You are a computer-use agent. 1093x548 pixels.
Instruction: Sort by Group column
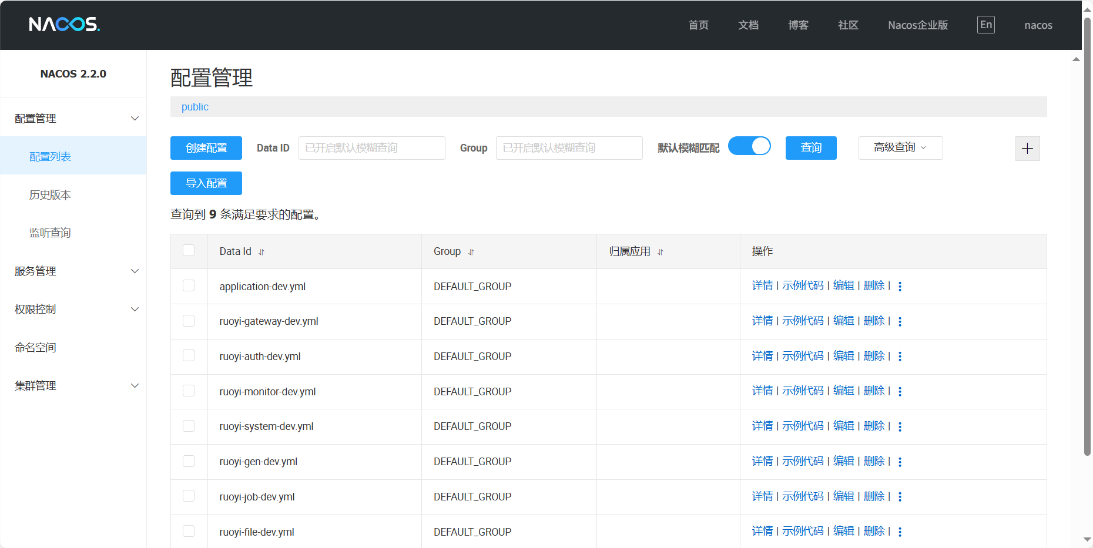coord(471,252)
